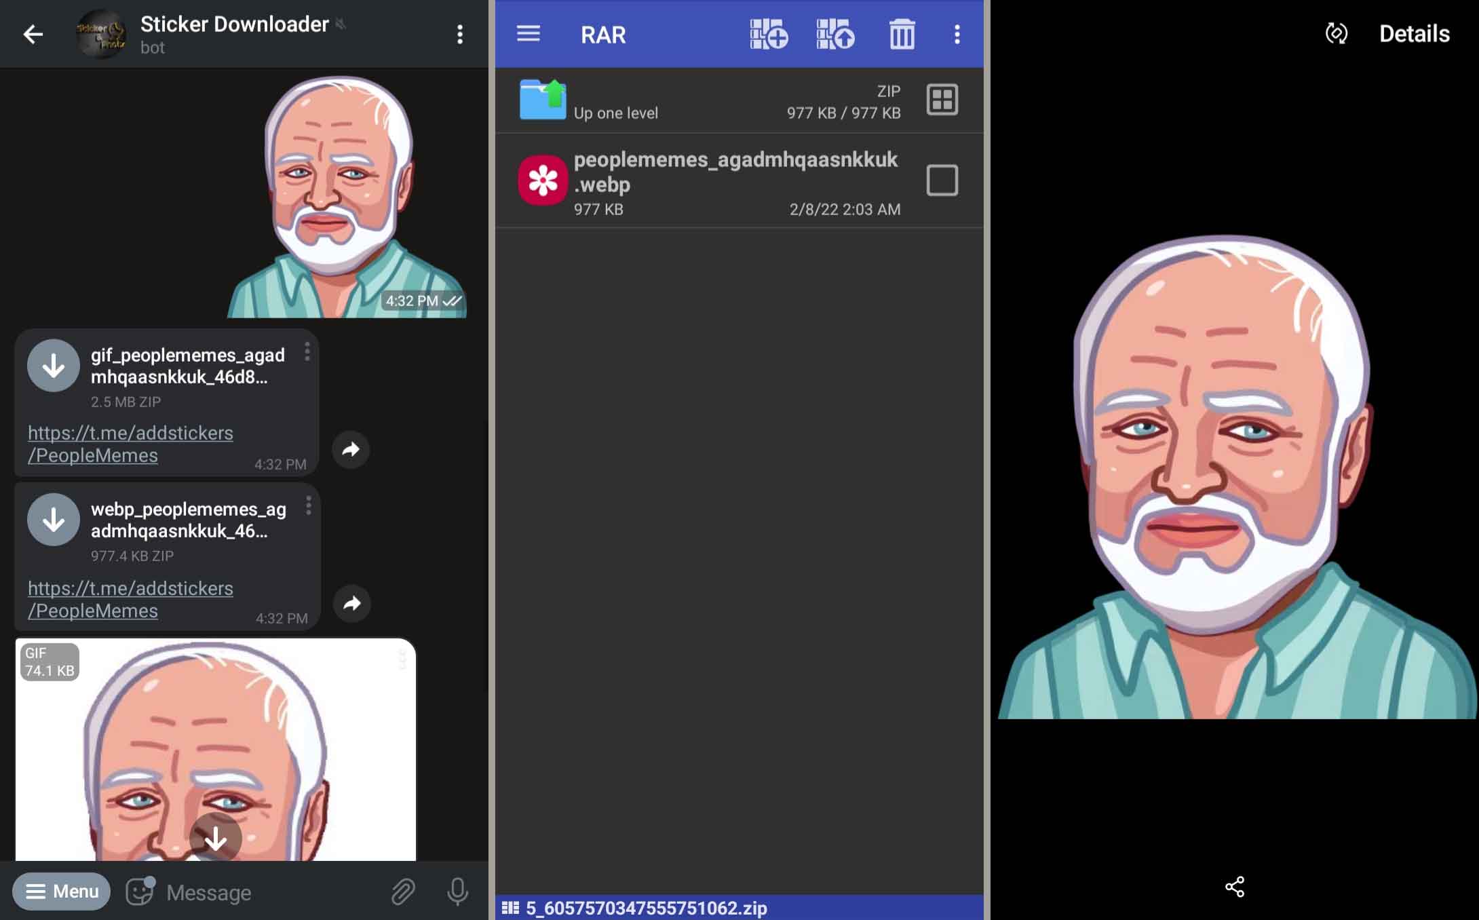Open addstickers link under gif_peoplememes file
Screen dimensions: 1479x920
(x=130, y=444)
